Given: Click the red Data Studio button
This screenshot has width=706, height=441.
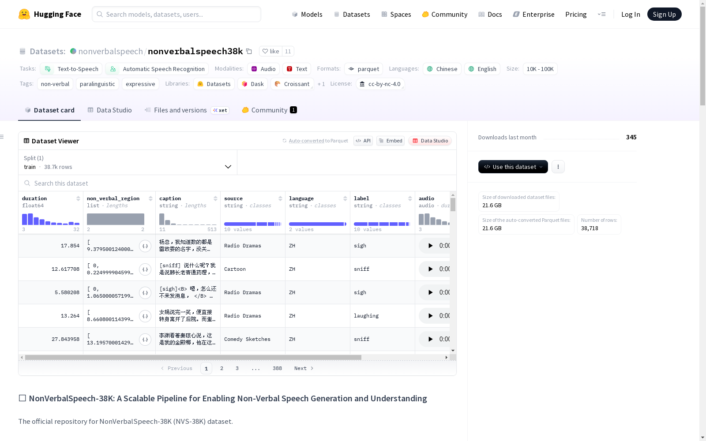Looking at the screenshot, I should [x=430, y=141].
